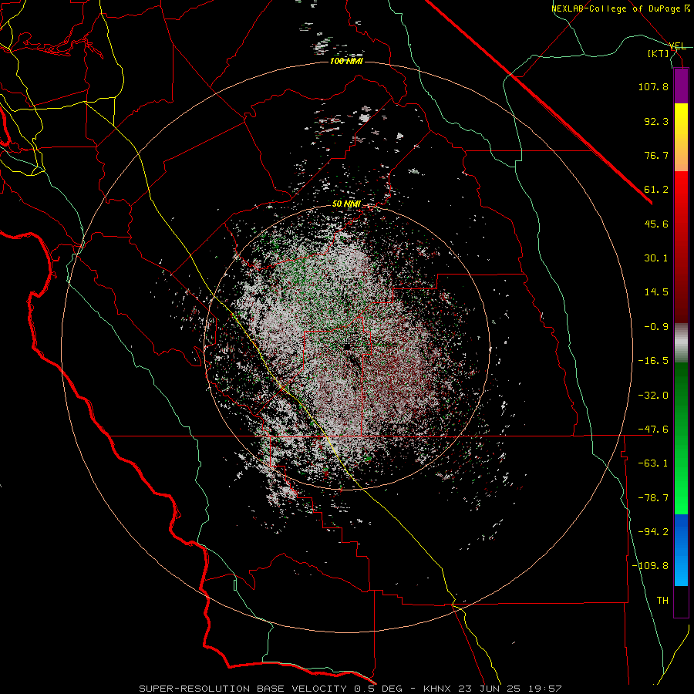Click the -109.8 velocity scale value
The height and width of the screenshot is (694, 694).
point(650,566)
